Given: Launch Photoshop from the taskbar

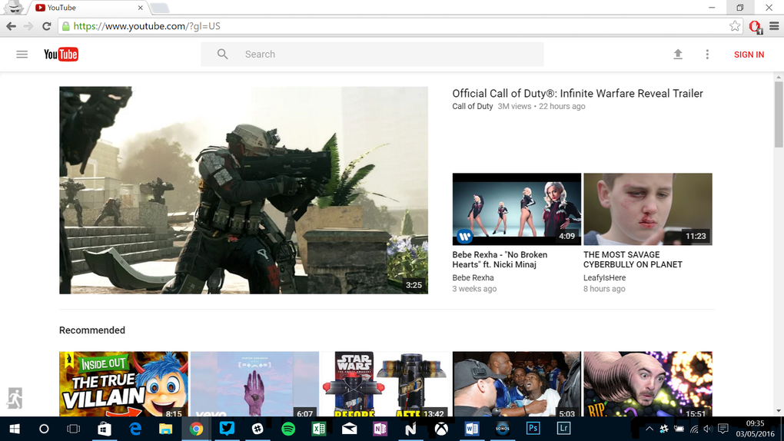Looking at the screenshot, I should 533,429.
